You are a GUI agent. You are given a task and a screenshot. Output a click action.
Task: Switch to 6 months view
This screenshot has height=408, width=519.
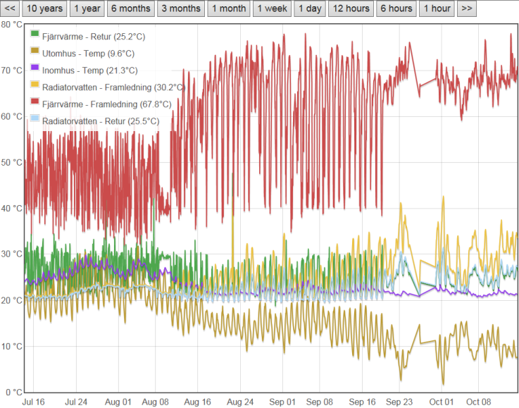pyautogui.click(x=130, y=8)
